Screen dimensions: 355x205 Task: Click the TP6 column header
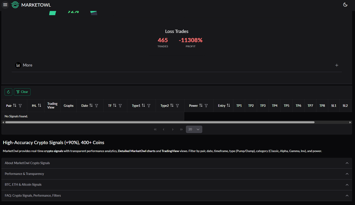pyautogui.click(x=298, y=106)
